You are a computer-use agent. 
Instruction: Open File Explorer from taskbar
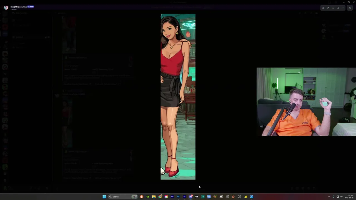[x=154, y=197]
